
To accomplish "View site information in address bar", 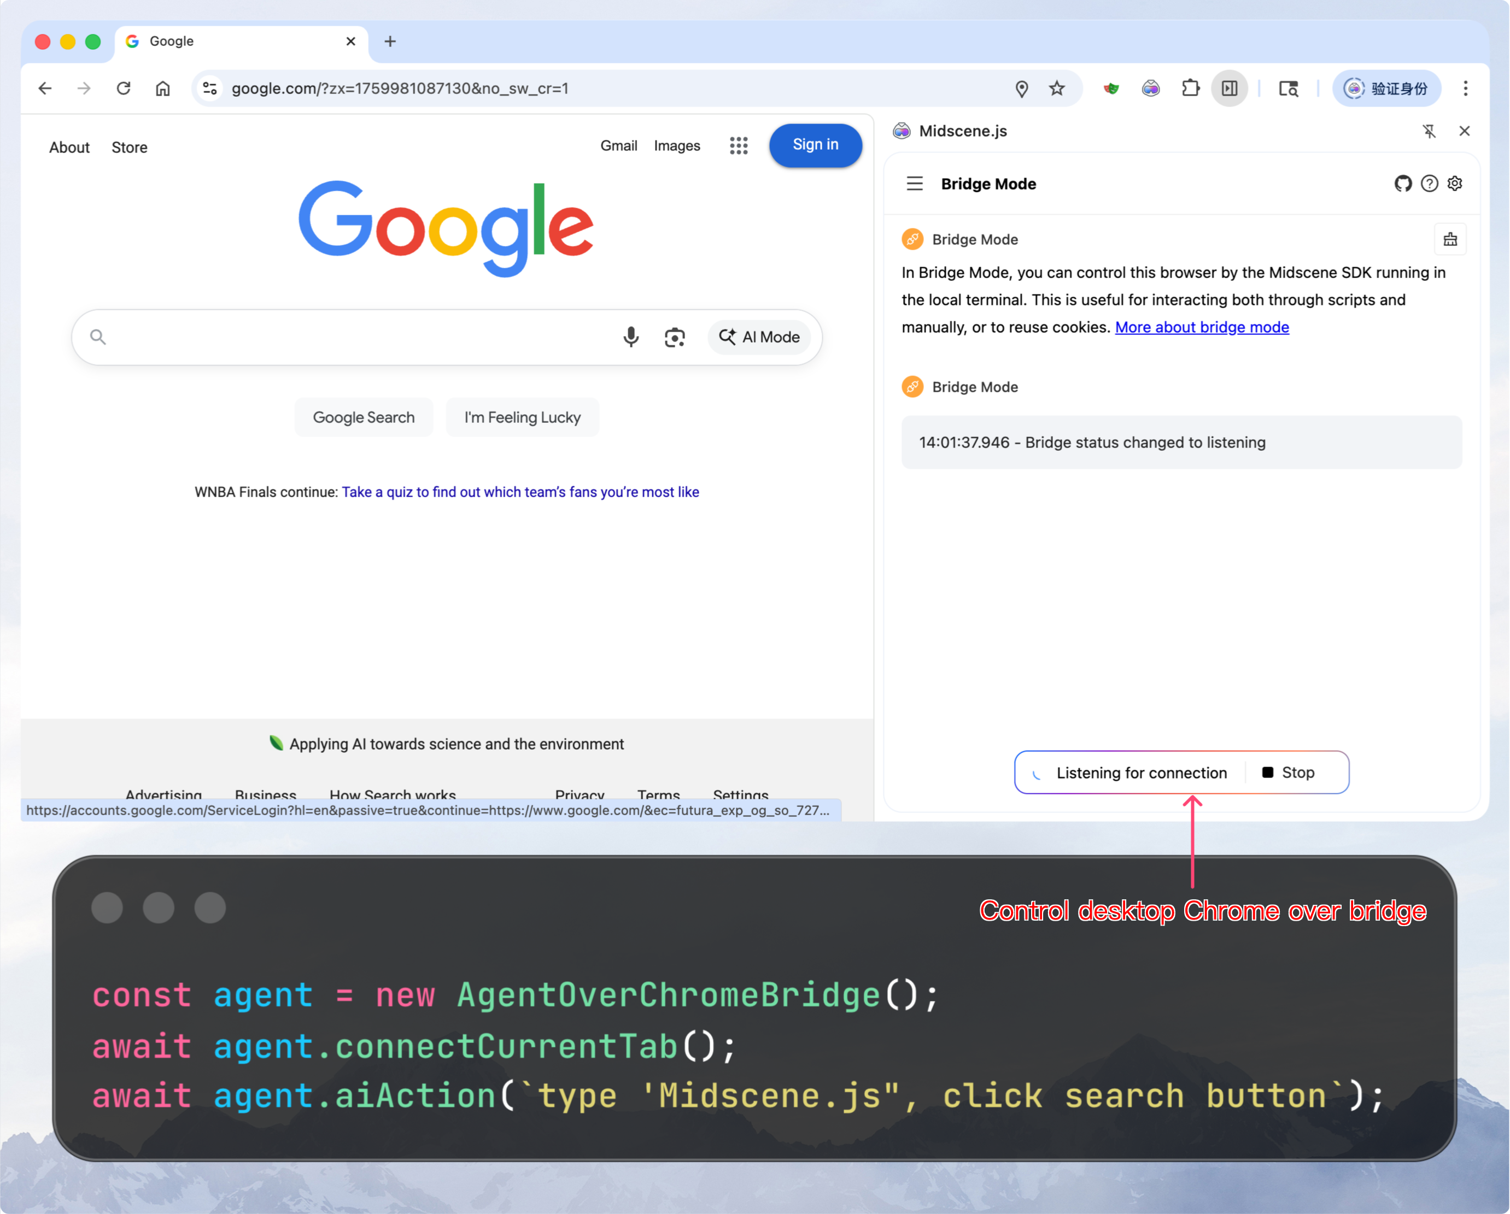I will (x=209, y=88).
